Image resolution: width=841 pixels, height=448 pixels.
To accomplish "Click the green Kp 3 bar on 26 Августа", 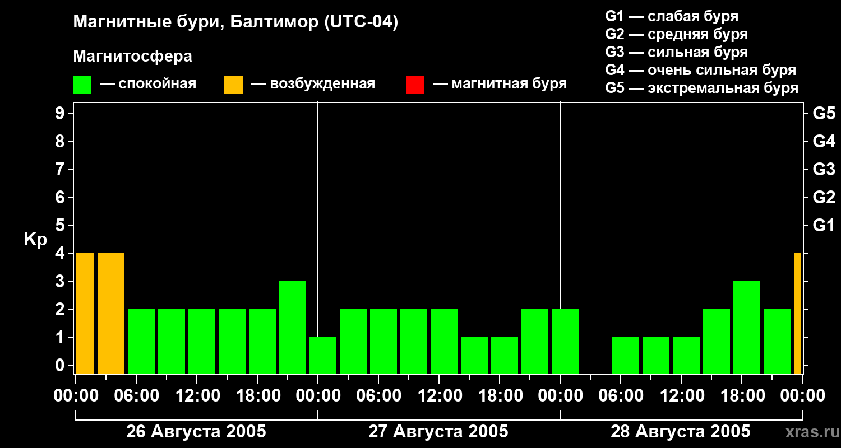I will pyautogui.click(x=293, y=327).
